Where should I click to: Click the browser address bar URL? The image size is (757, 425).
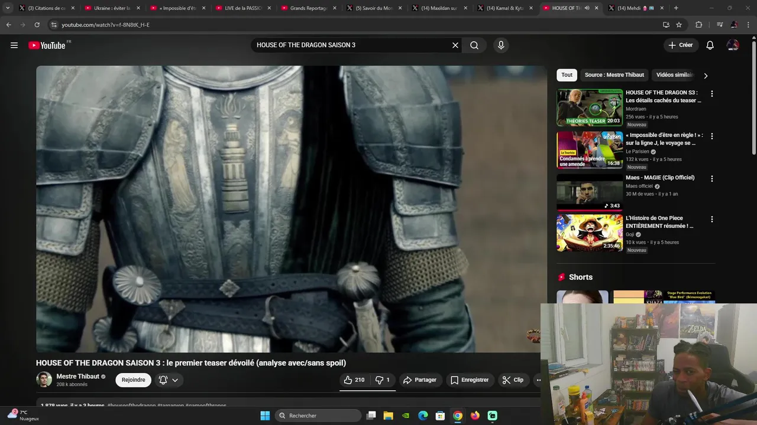pos(105,25)
